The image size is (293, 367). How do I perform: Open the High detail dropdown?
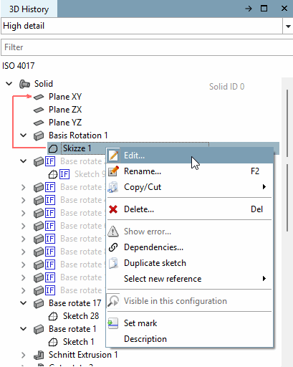pyautogui.click(x=288, y=26)
